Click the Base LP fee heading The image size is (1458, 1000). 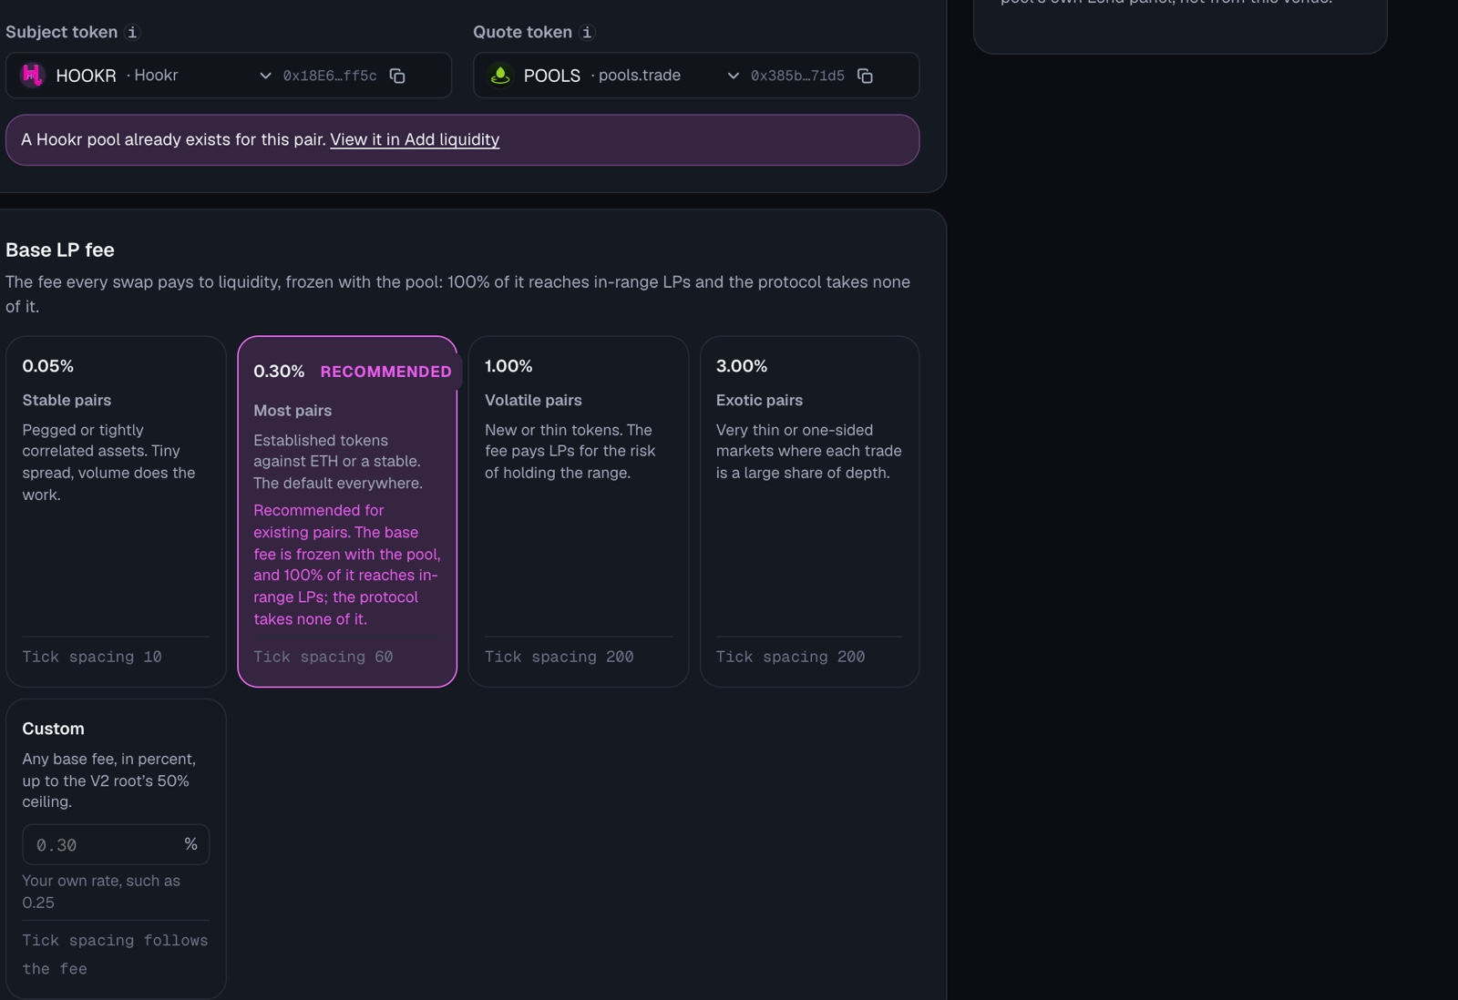[60, 250]
